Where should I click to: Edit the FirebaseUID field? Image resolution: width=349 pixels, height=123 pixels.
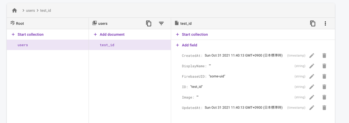tap(312, 76)
